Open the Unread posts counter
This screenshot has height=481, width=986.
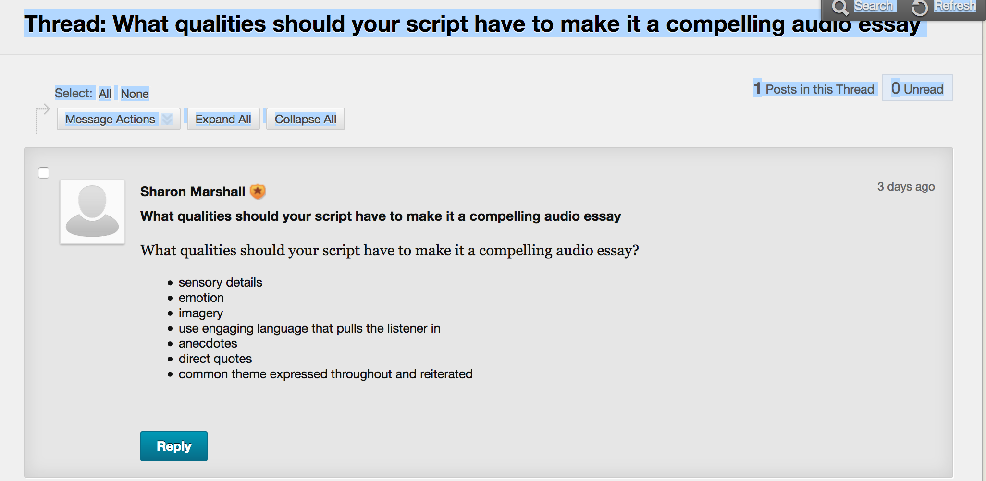point(917,88)
